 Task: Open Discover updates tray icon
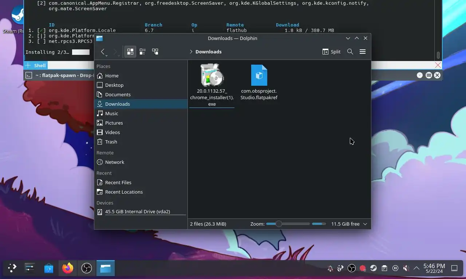(341, 268)
